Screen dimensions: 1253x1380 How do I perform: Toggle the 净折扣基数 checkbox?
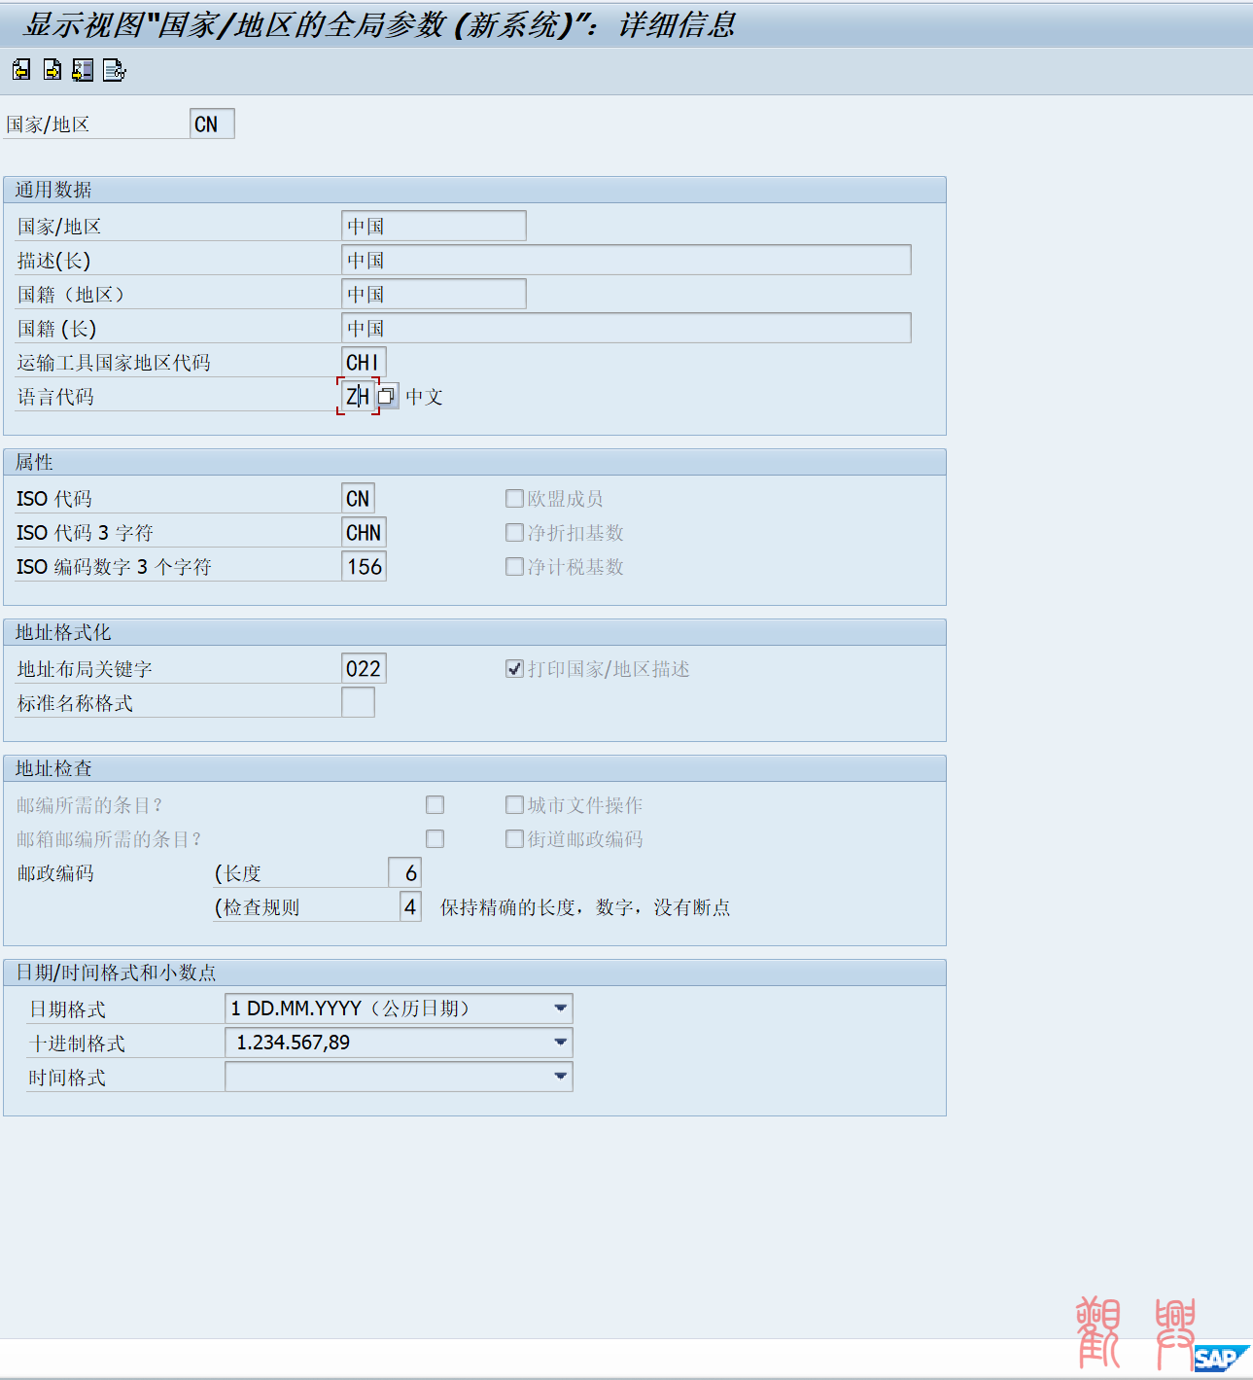pos(514,533)
